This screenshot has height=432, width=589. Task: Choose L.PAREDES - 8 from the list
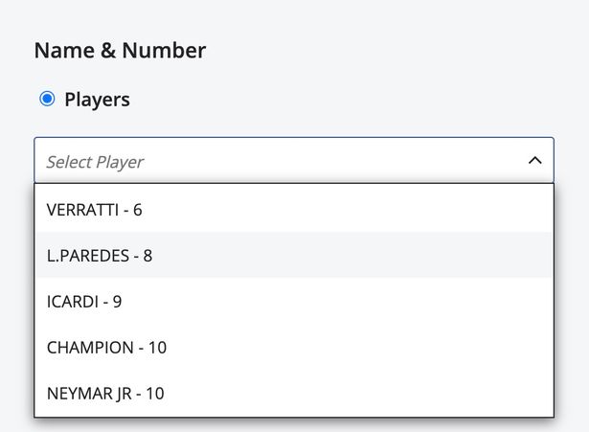(100, 256)
